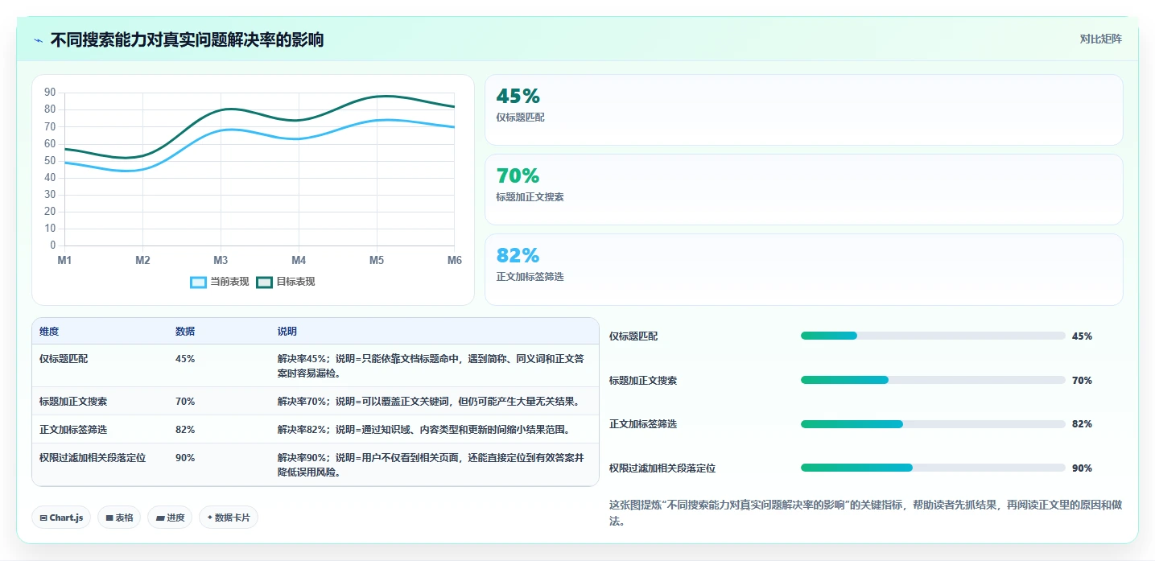Click the 90% value beside progress bar
Screen dimensions: 1155x561
[x=1082, y=468]
